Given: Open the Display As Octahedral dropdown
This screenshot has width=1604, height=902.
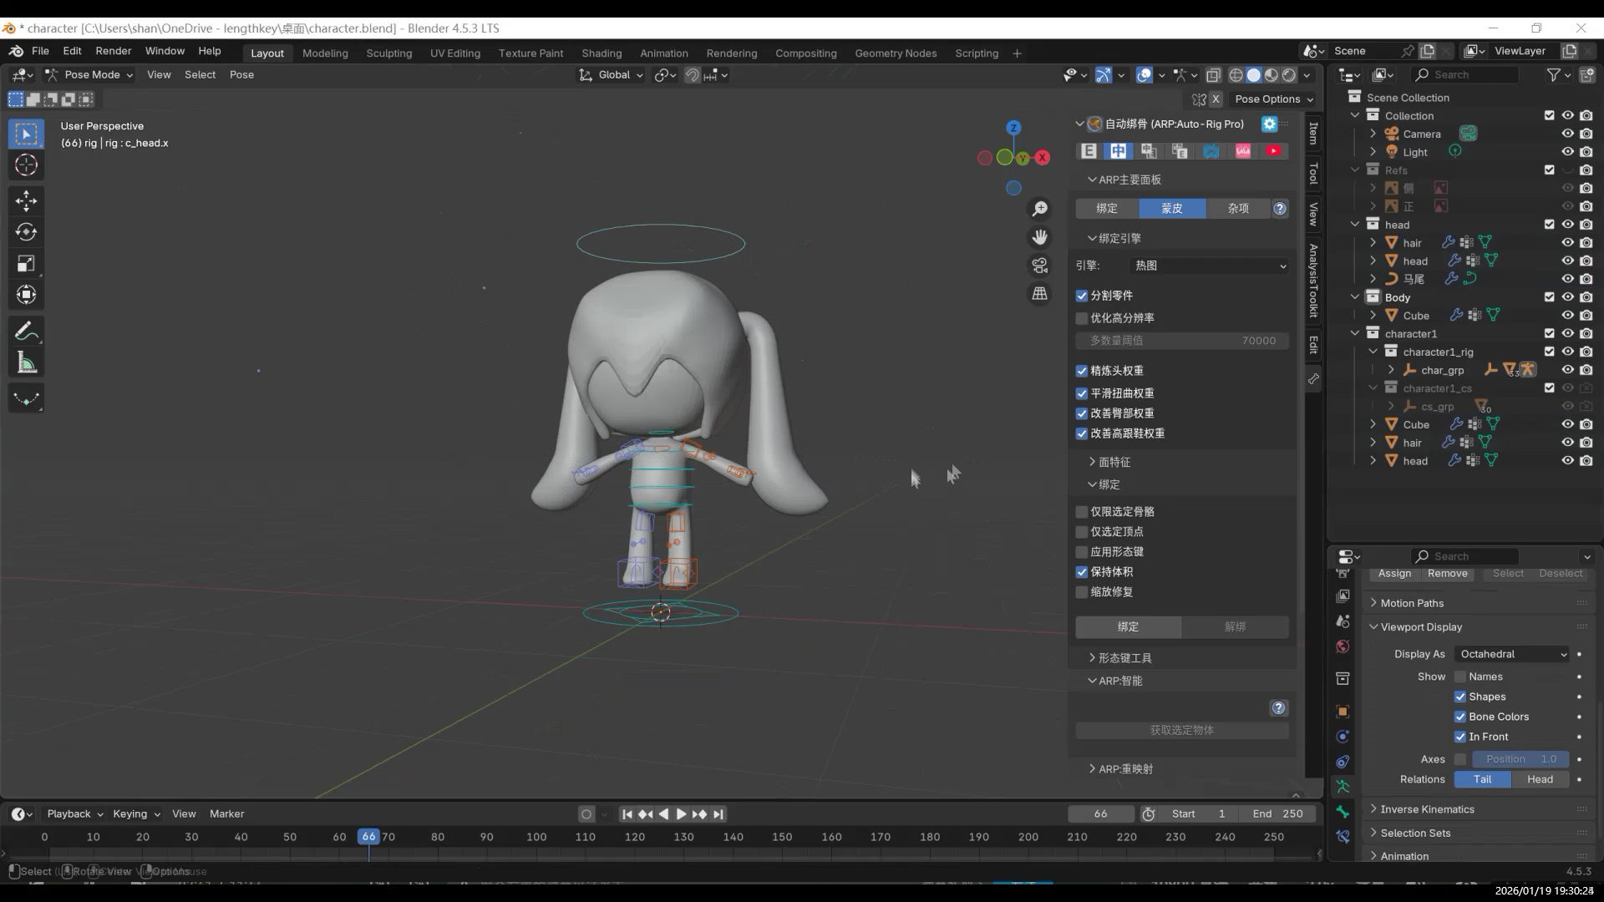Looking at the screenshot, I should coord(1512,654).
